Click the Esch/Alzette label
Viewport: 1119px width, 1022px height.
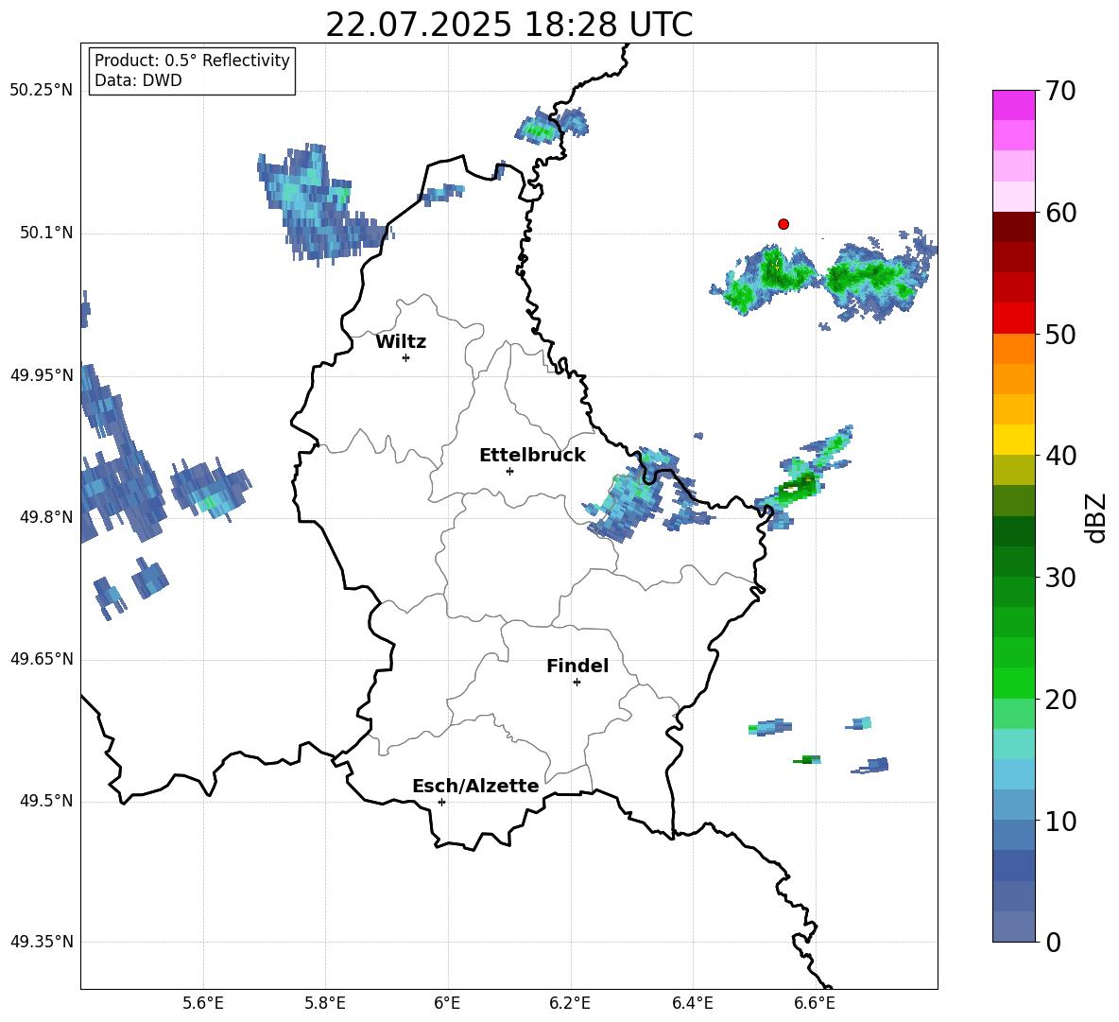click(475, 787)
